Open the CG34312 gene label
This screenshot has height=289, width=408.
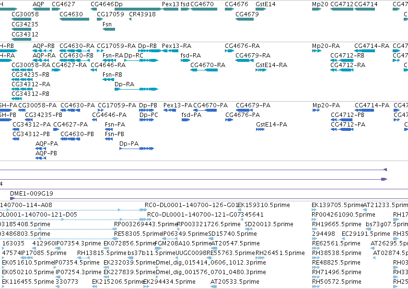pos(25,35)
